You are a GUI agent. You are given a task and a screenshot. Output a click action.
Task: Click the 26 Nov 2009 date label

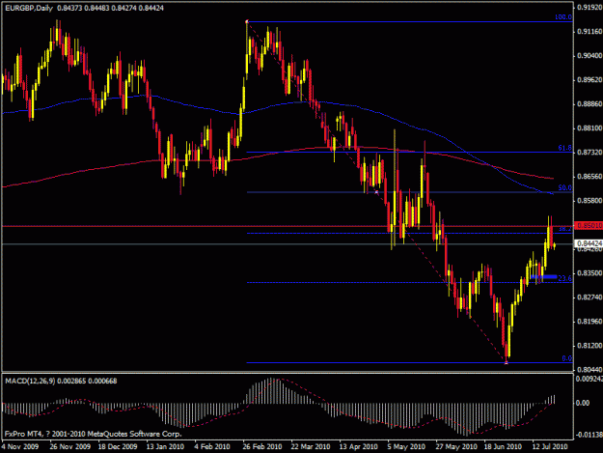(x=70, y=447)
